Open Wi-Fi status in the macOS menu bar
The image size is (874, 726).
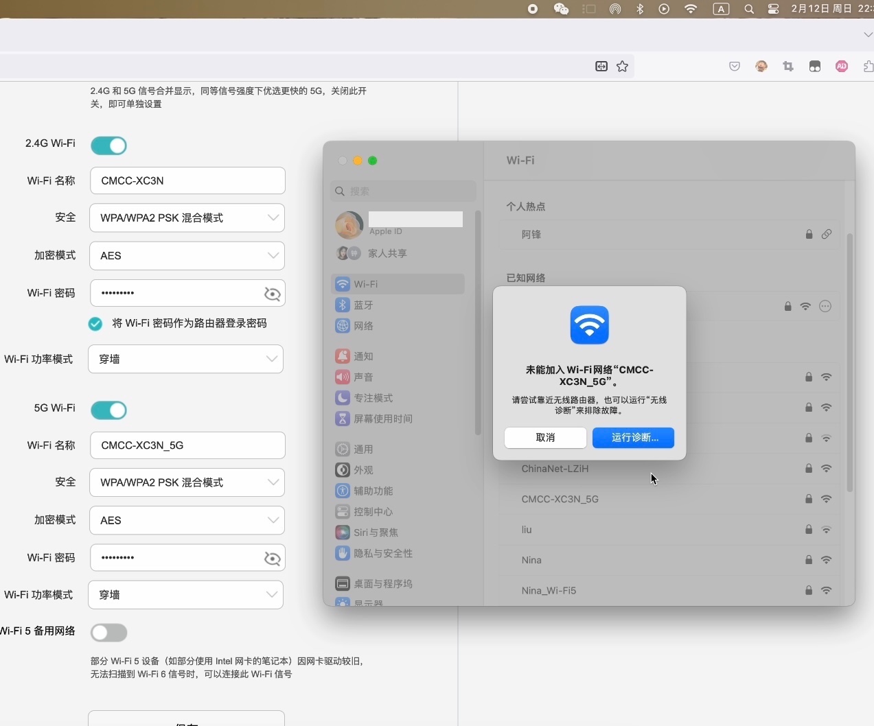click(691, 9)
